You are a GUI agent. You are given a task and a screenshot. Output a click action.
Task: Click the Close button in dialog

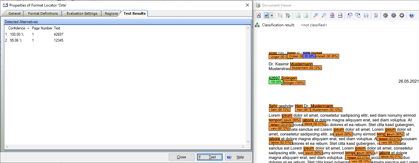pos(181,157)
